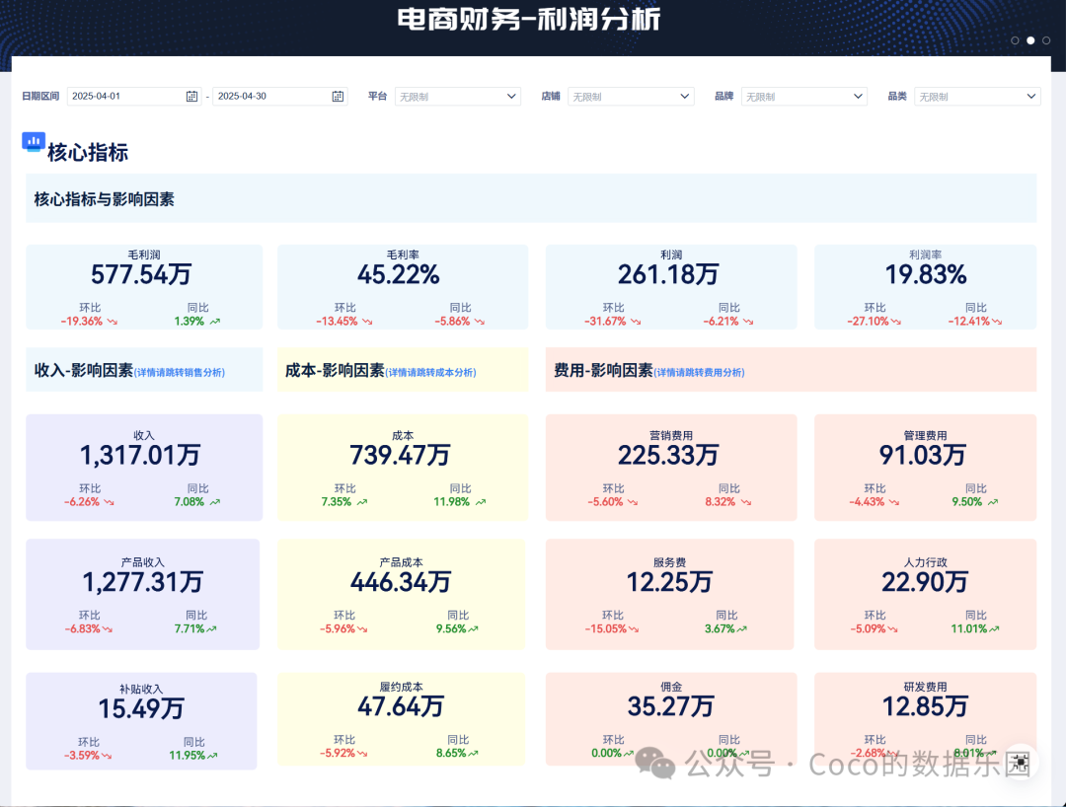Click the WeChat logo in the watermark
Image resolution: width=1066 pixels, height=807 pixels.
655,763
